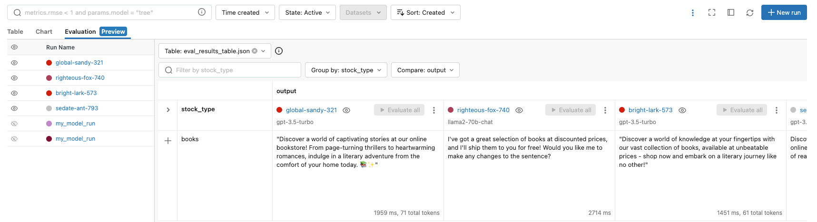Expand the stock_type column chevron
817x222 pixels.
(x=168, y=110)
